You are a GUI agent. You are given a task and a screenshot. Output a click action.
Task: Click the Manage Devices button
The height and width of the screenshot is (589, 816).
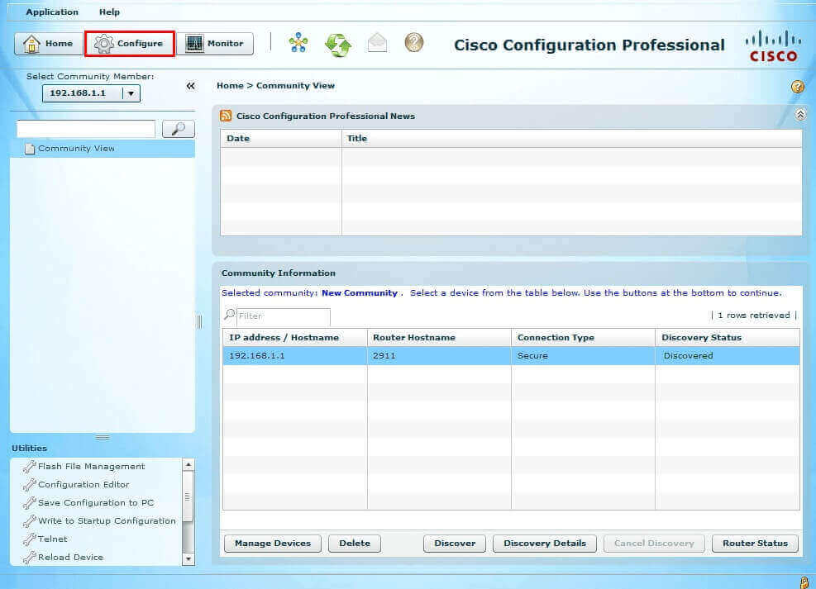click(x=273, y=544)
